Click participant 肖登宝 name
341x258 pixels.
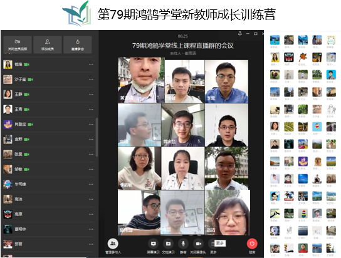tap(20, 124)
